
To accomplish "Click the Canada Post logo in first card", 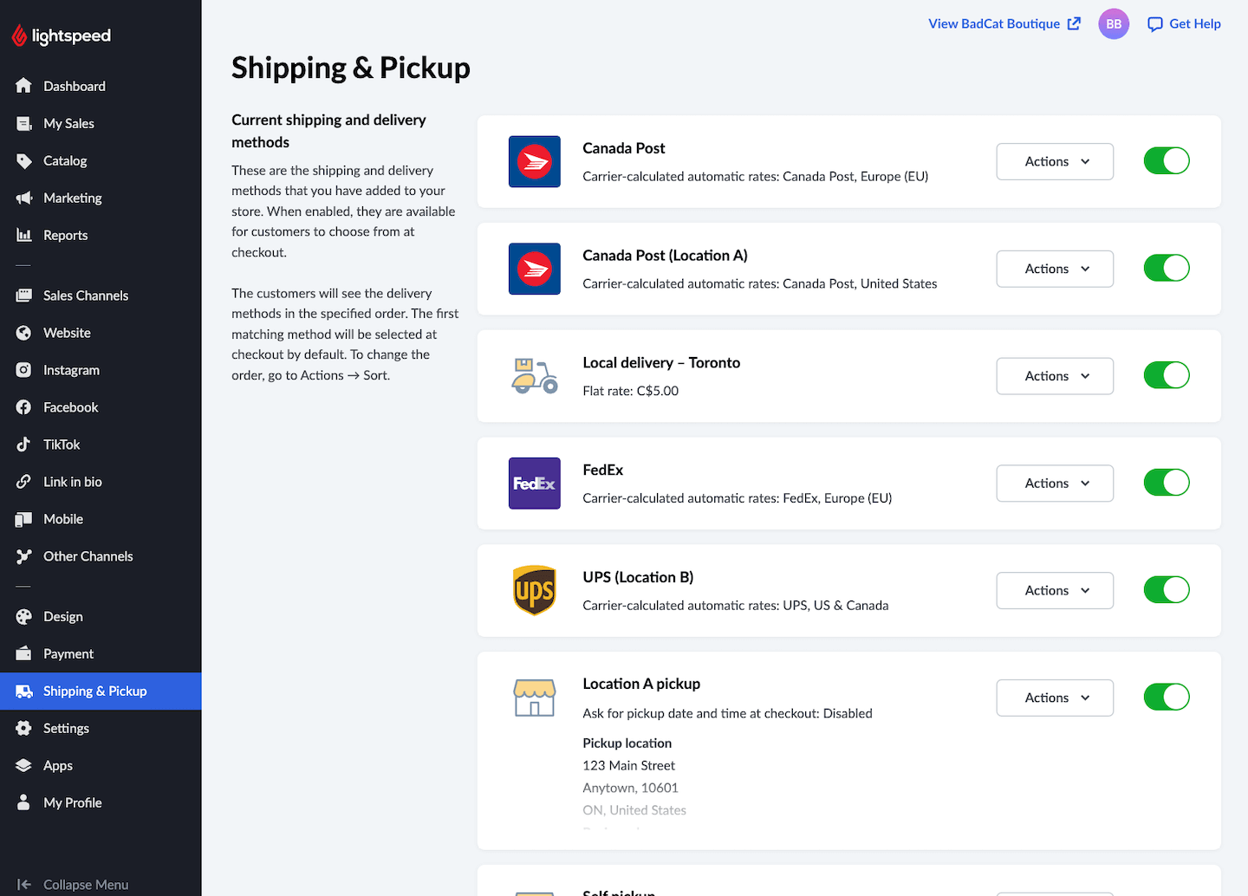I will pos(535,162).
